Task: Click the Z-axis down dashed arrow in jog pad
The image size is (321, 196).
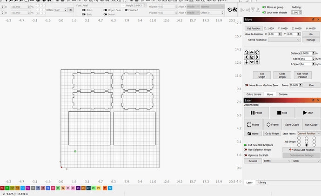Action: click(x=247, y=62)
